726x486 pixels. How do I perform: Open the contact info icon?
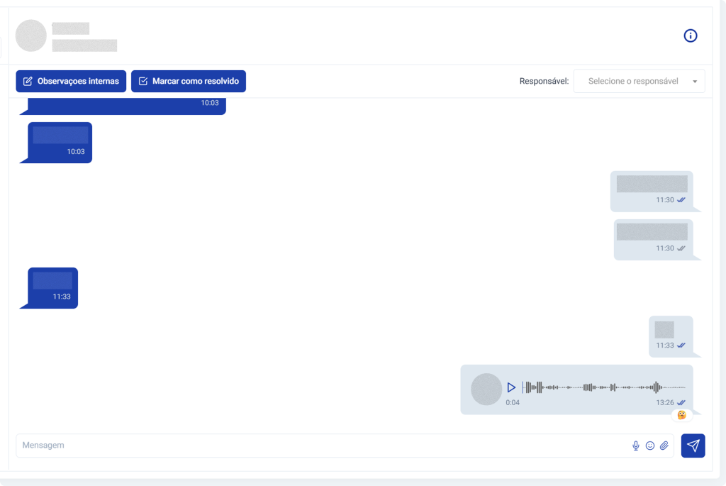coord(690,35)
